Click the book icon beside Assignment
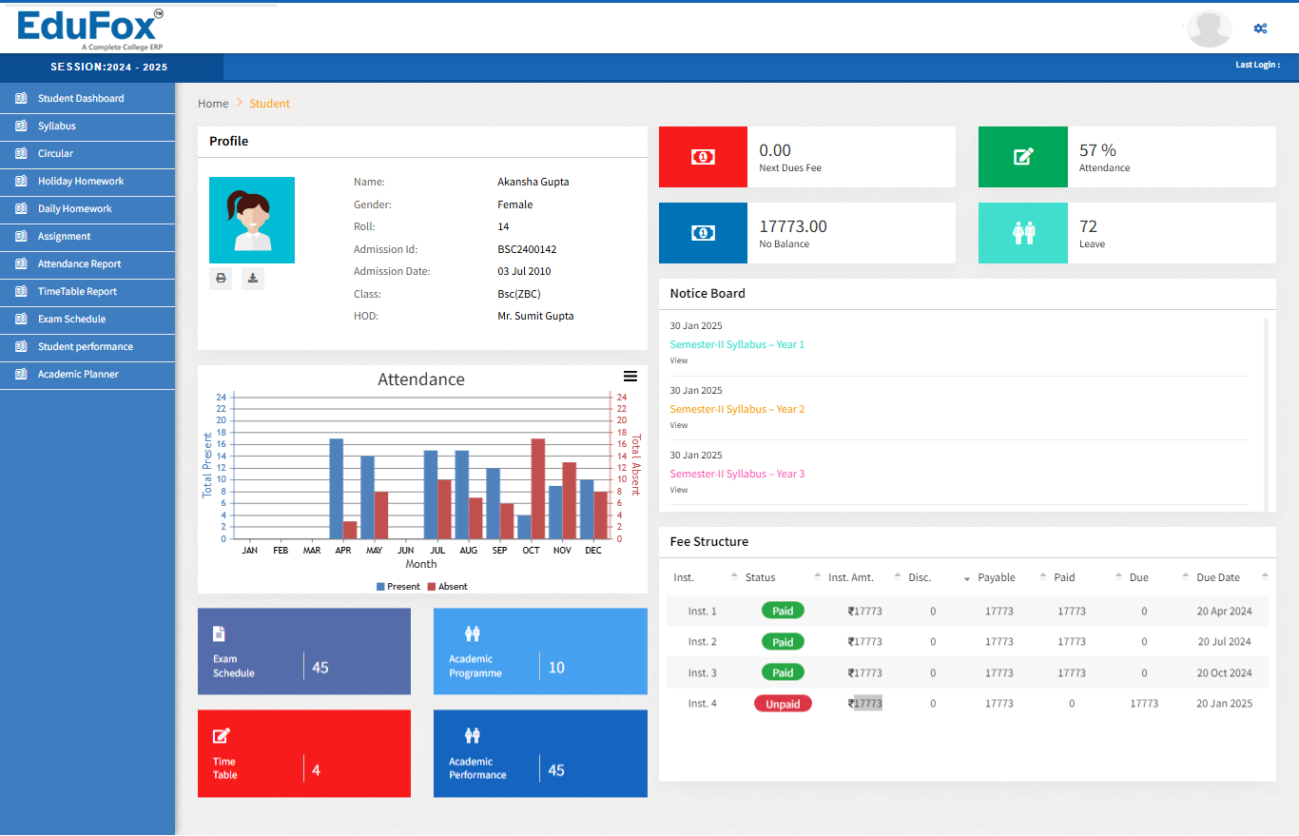 [x=21, y=236]
